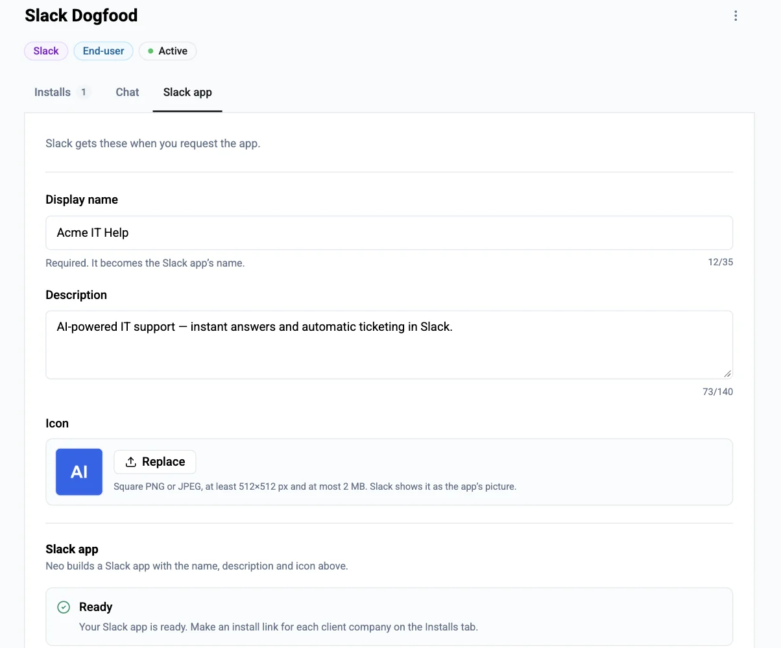The height and width of the screenshot is (648, 781).
Task: Click the Ready status text
Action: [96, 607]
